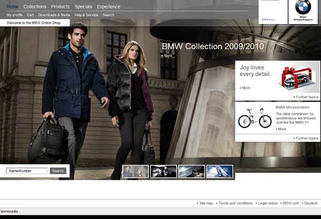Open the Cart link
Viewport: 321px width, 219px height.
(30, 15)
